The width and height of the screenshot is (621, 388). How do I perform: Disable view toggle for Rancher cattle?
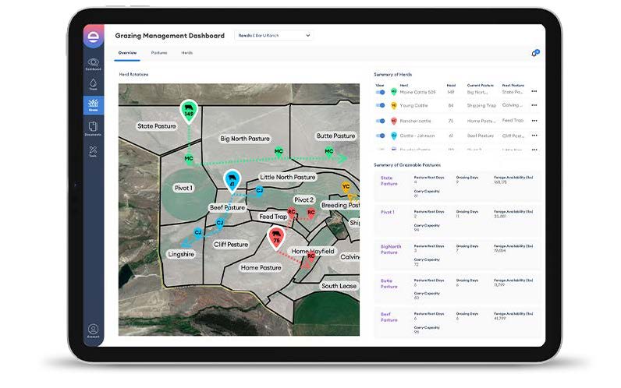click(x=380, y=121)
